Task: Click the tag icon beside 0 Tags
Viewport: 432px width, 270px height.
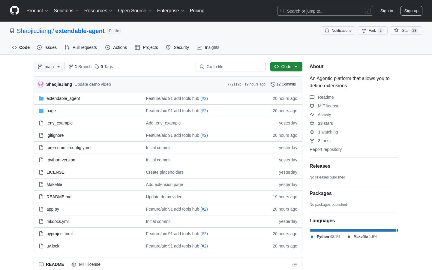Action: click(97, 67)
